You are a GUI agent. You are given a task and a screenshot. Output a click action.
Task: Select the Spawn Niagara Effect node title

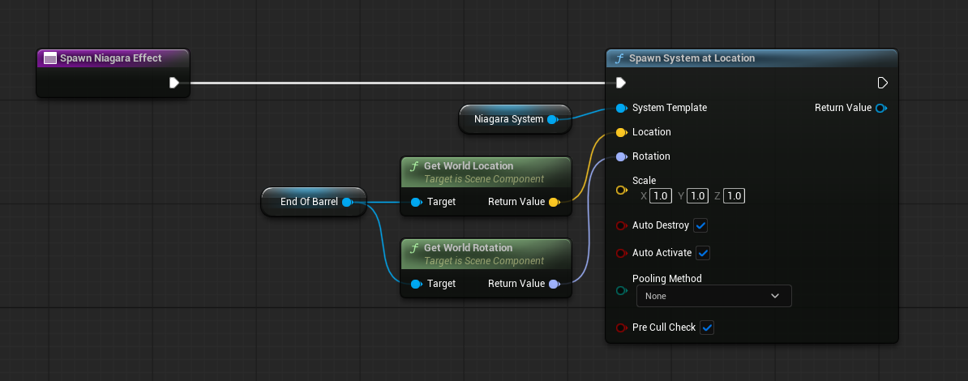(111, 58)
